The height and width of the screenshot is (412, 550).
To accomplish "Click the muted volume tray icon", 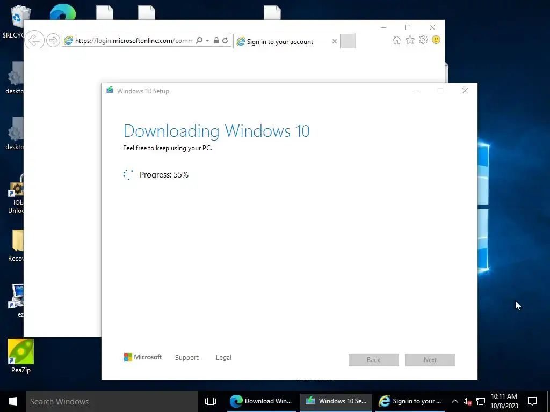I will point(467,401).
